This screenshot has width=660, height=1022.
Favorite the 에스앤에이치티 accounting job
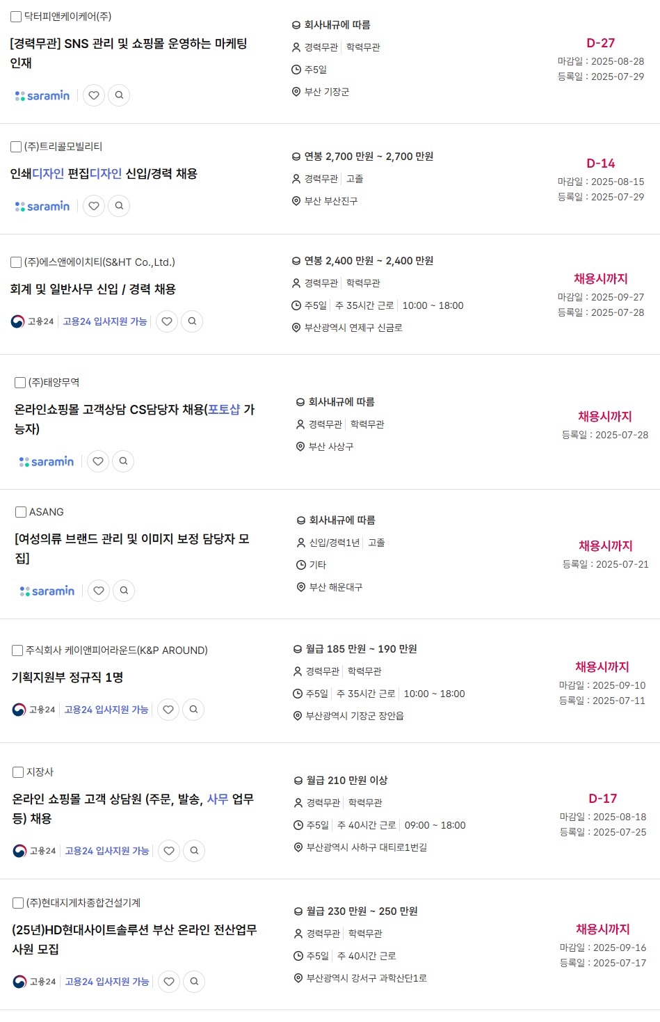[167, 321]
